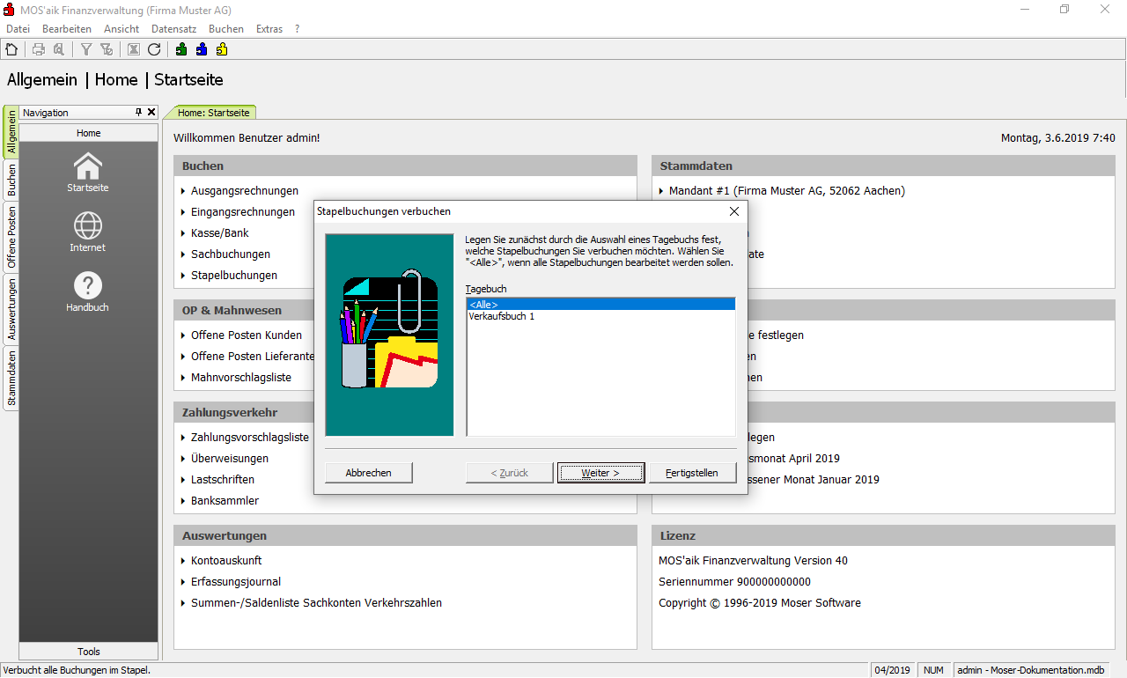Viewport: 1127px width, 678px height.
Task: Cancel the dialog with Abbrechen
Action: 368,473
